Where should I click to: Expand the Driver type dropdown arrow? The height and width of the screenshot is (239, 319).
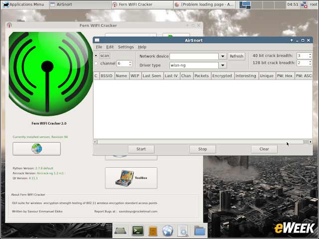[x=223, y=65]
